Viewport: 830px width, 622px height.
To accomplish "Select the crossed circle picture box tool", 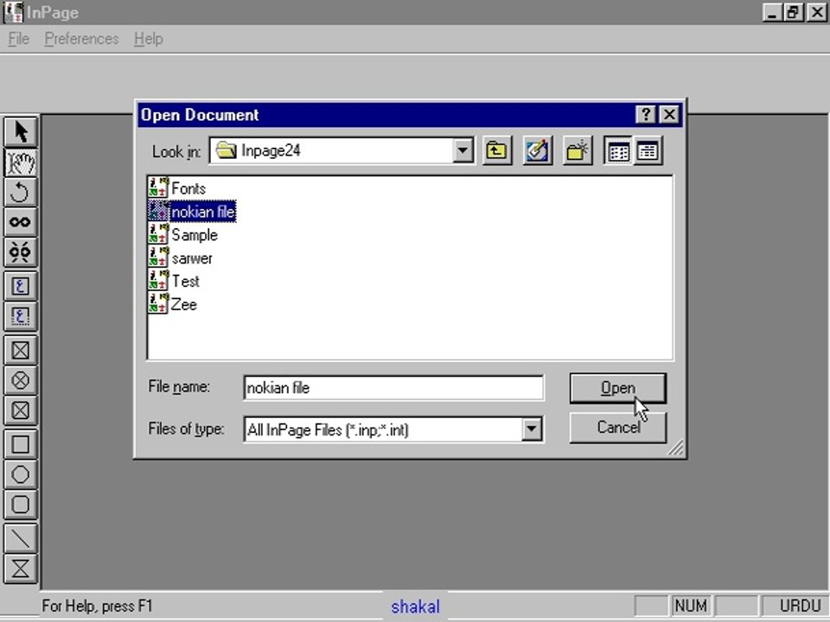I will (20, 380).
